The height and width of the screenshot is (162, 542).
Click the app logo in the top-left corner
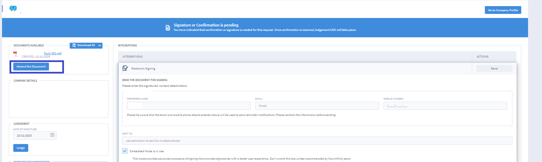13,8
